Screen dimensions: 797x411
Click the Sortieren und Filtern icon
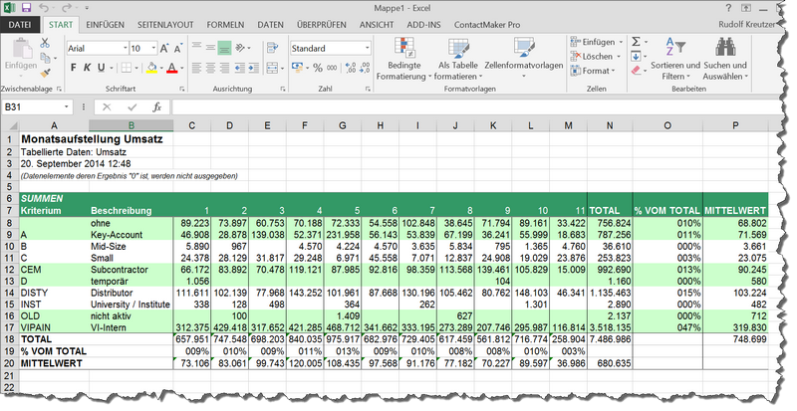pos(674,48)
